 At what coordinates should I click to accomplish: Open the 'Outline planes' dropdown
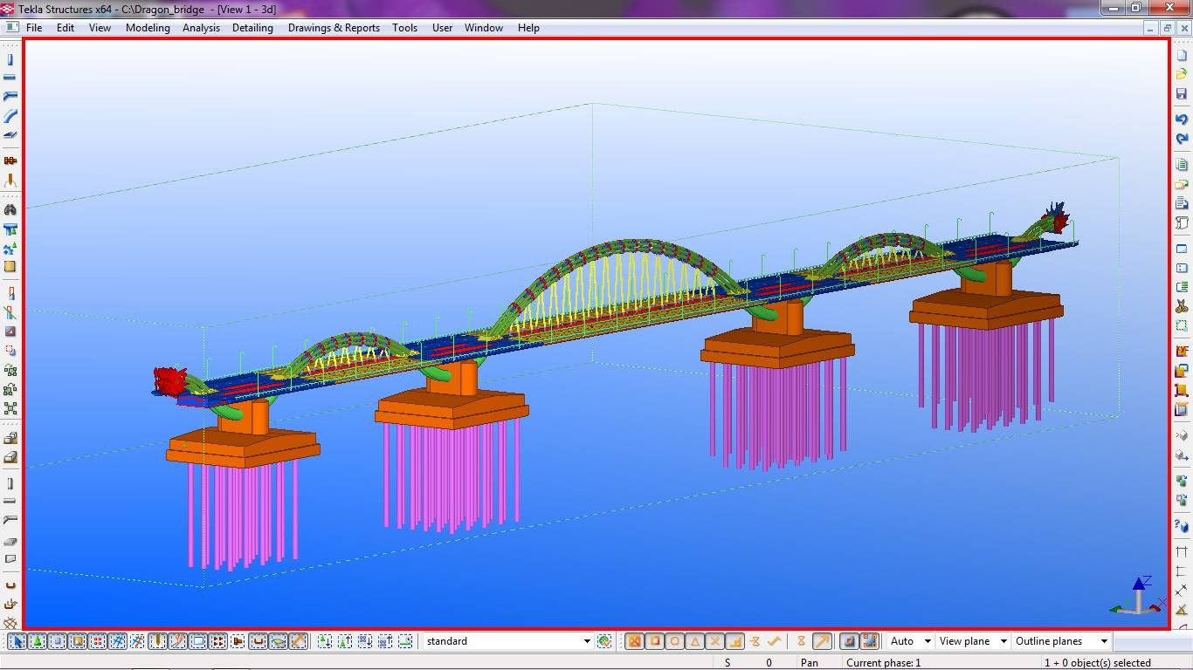click(1103, 641)
